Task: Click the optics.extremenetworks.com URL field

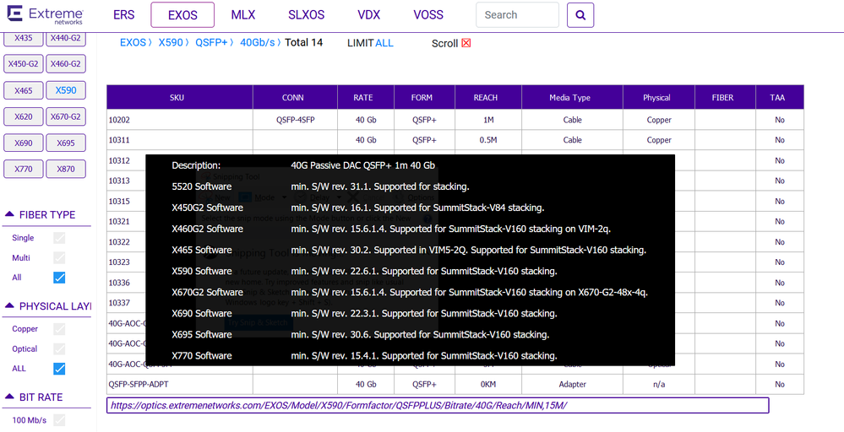Action: point(438,405)
